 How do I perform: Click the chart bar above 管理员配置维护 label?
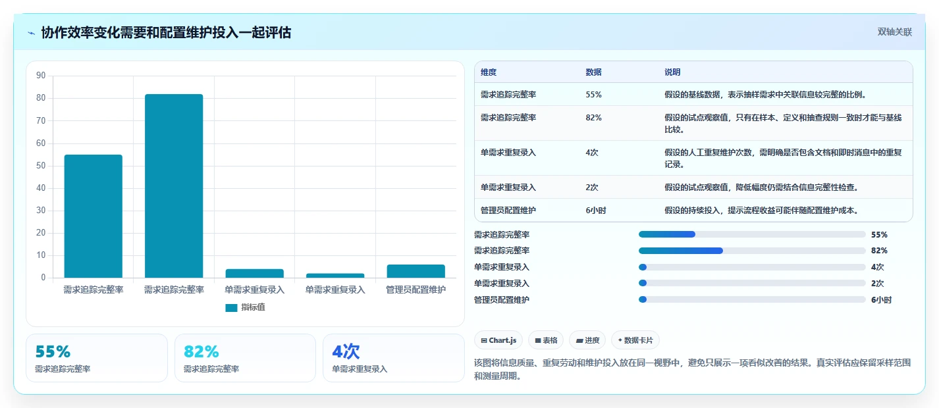(416, 271)
